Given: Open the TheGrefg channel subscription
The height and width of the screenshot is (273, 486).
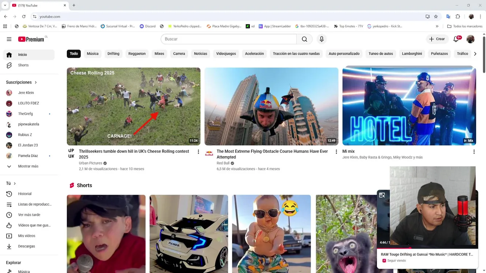Looking at the screenshot, I should [x=29, y=114].
